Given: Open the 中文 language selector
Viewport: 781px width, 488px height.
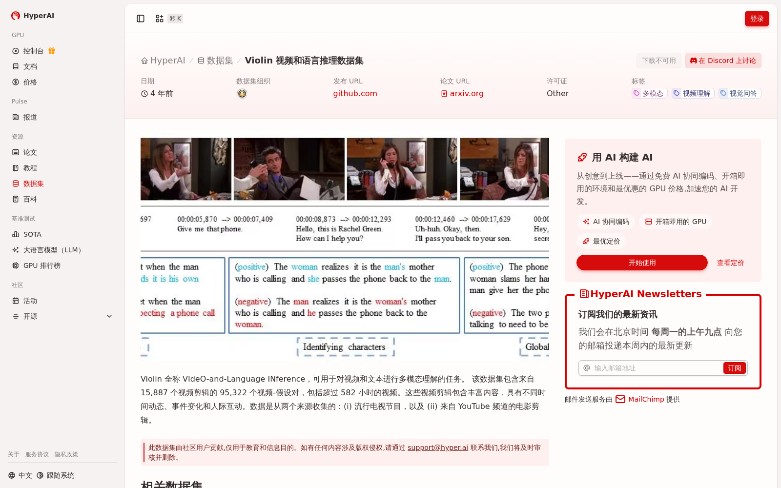Looking at the screenshot, I should pyautogui.click(x=20, y=475).
